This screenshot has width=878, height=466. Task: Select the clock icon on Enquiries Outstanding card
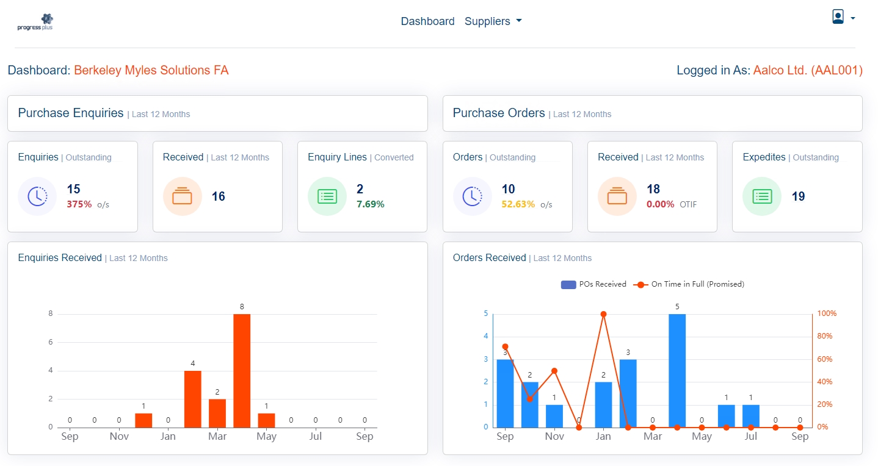pyautogui.click(x=37, y=196)
